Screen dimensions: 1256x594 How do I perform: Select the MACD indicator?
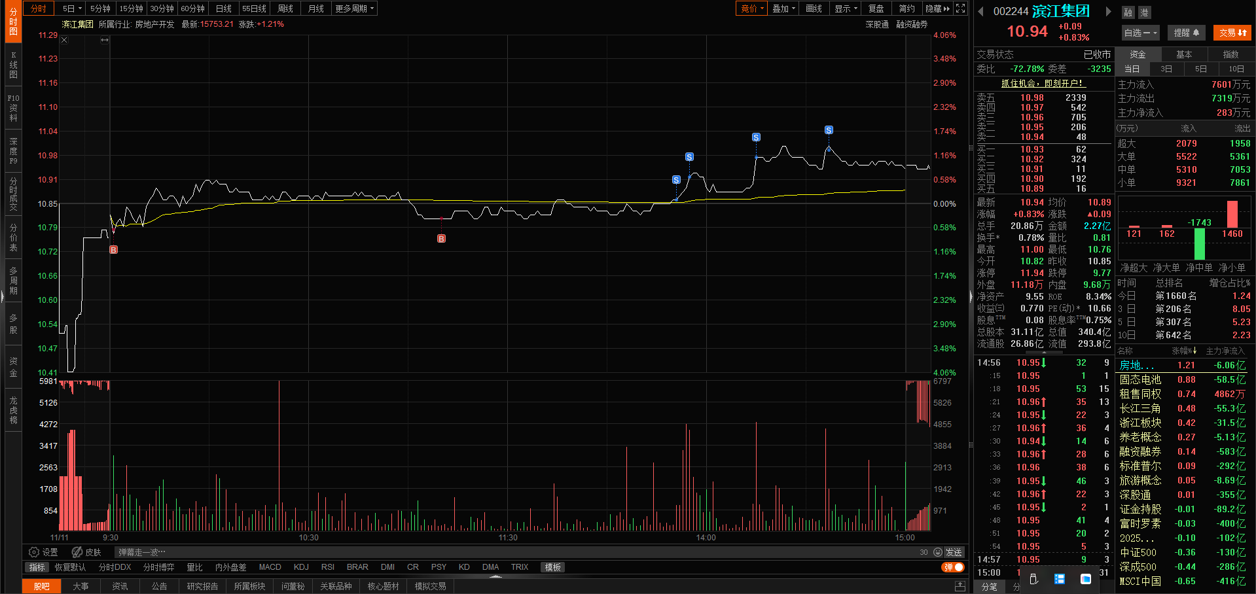[270, 567]
